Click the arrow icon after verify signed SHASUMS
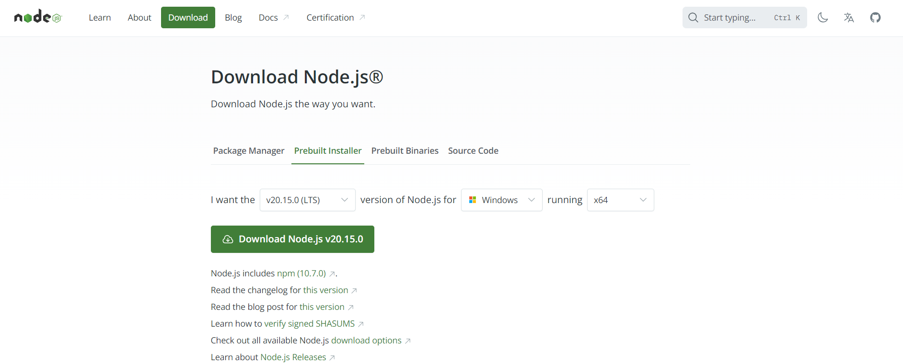 click(361, 324)
